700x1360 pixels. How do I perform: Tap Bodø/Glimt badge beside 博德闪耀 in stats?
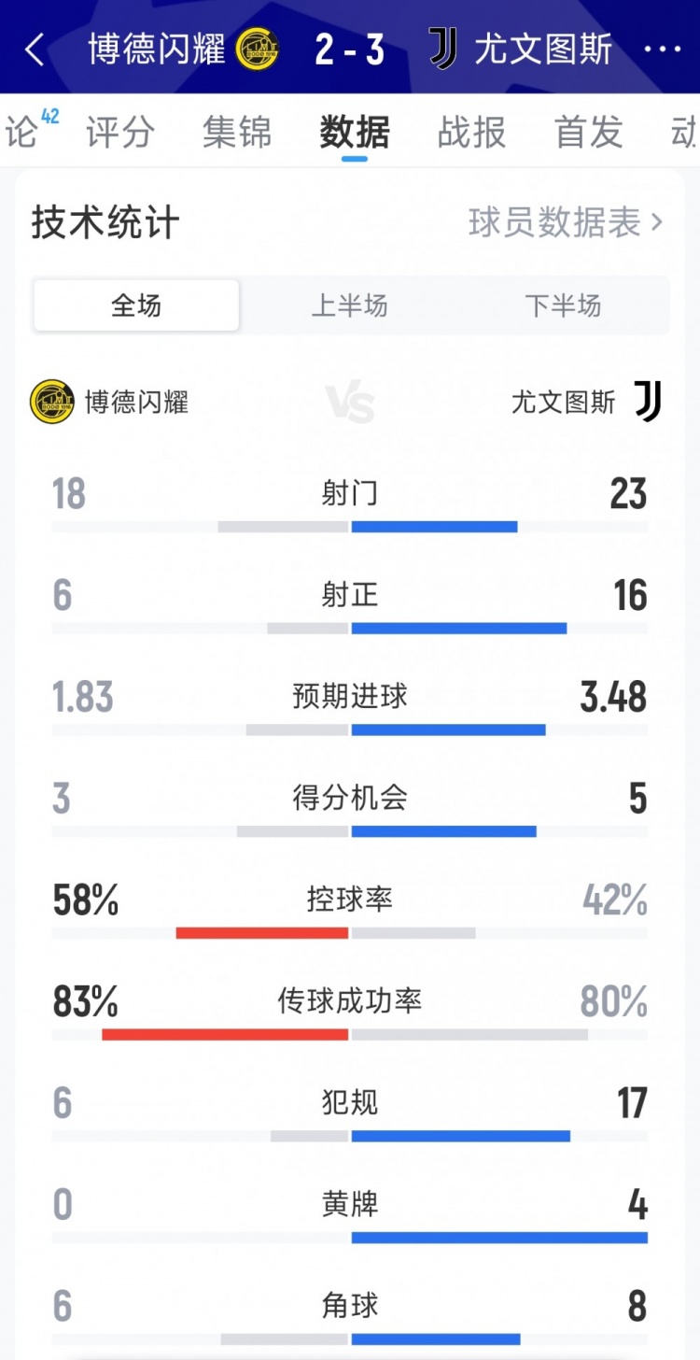click(51, 402)
